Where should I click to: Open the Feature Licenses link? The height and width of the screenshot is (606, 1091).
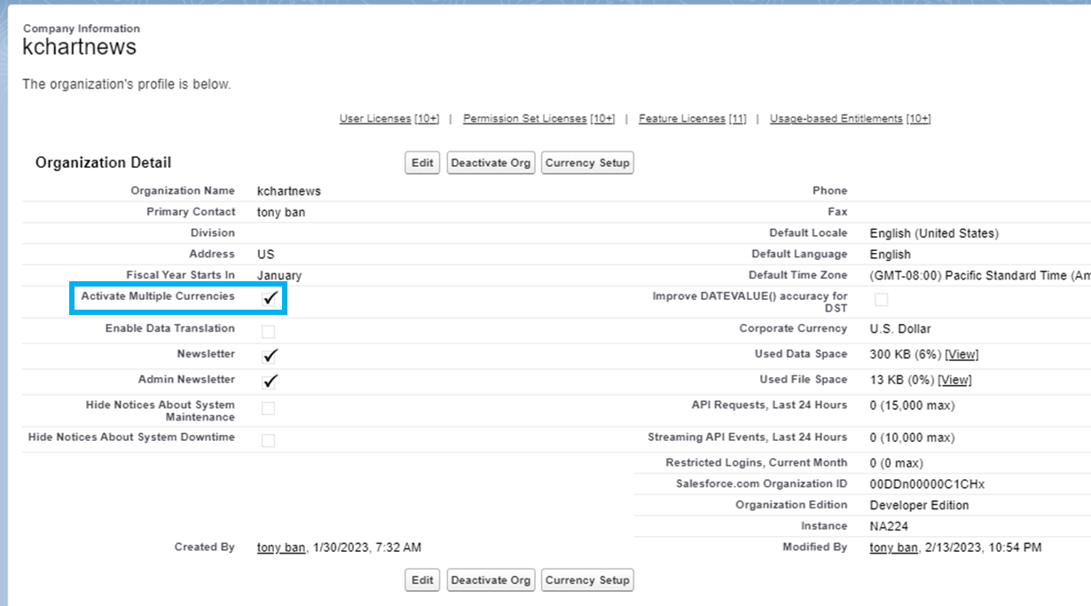click(682, 119)
